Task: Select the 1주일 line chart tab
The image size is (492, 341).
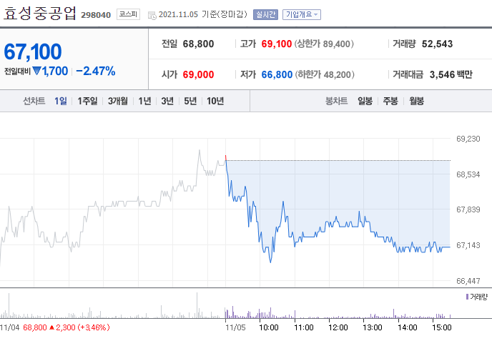Action: [87, 101]
